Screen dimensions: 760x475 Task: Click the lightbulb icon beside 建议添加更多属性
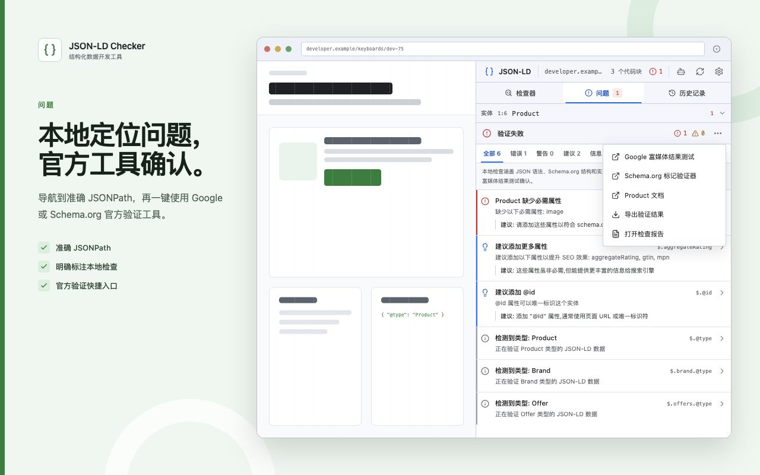point(485,247)
